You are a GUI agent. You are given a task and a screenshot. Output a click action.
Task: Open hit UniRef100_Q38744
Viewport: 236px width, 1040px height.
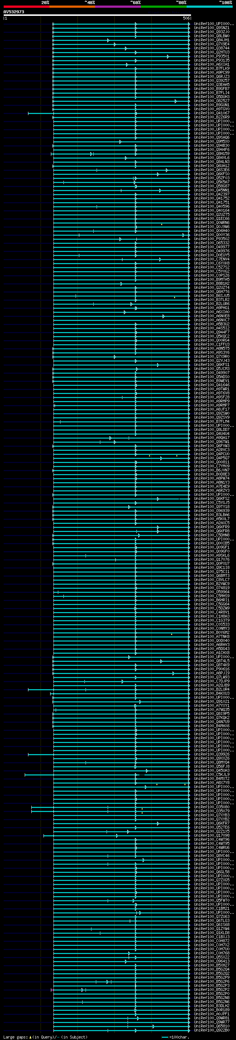click(212, 48)
